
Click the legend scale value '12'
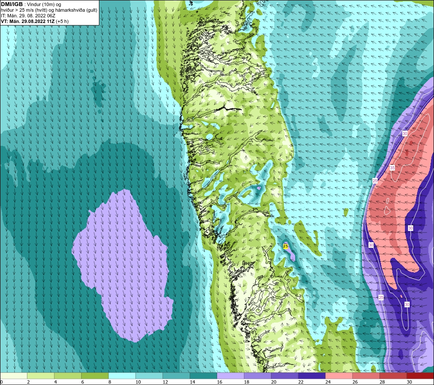[x=165, y=382]
